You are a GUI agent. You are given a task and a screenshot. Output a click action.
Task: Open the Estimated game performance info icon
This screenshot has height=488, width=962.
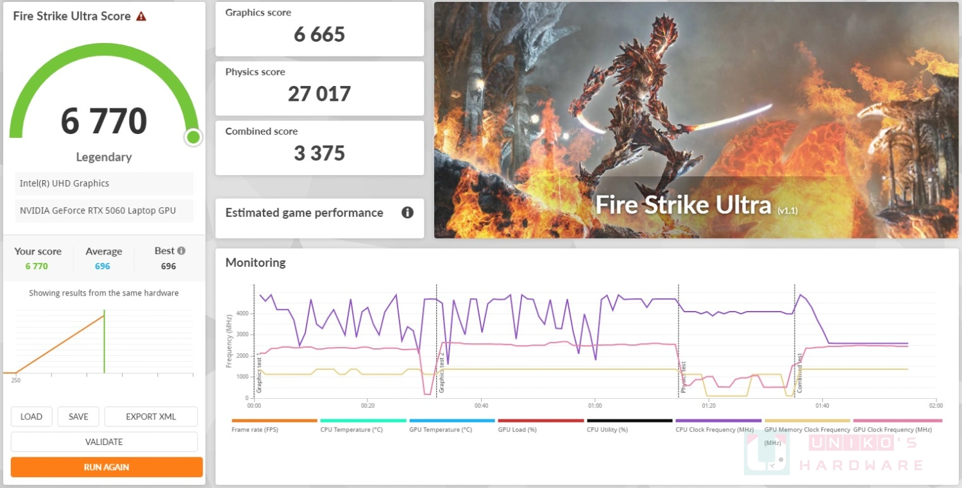407,212
